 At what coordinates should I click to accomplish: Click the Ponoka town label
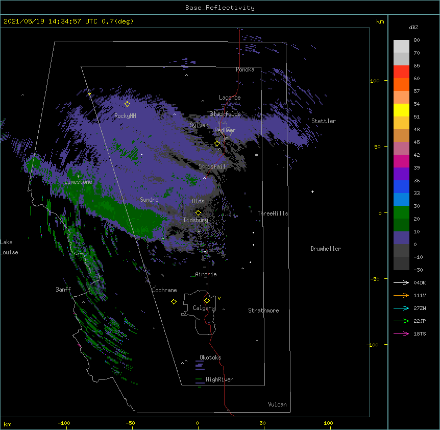(245, 69)
